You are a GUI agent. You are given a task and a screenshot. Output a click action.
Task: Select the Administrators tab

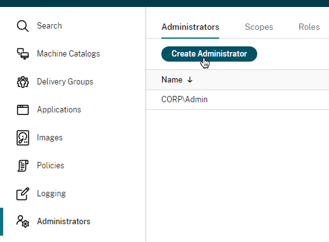190,27
